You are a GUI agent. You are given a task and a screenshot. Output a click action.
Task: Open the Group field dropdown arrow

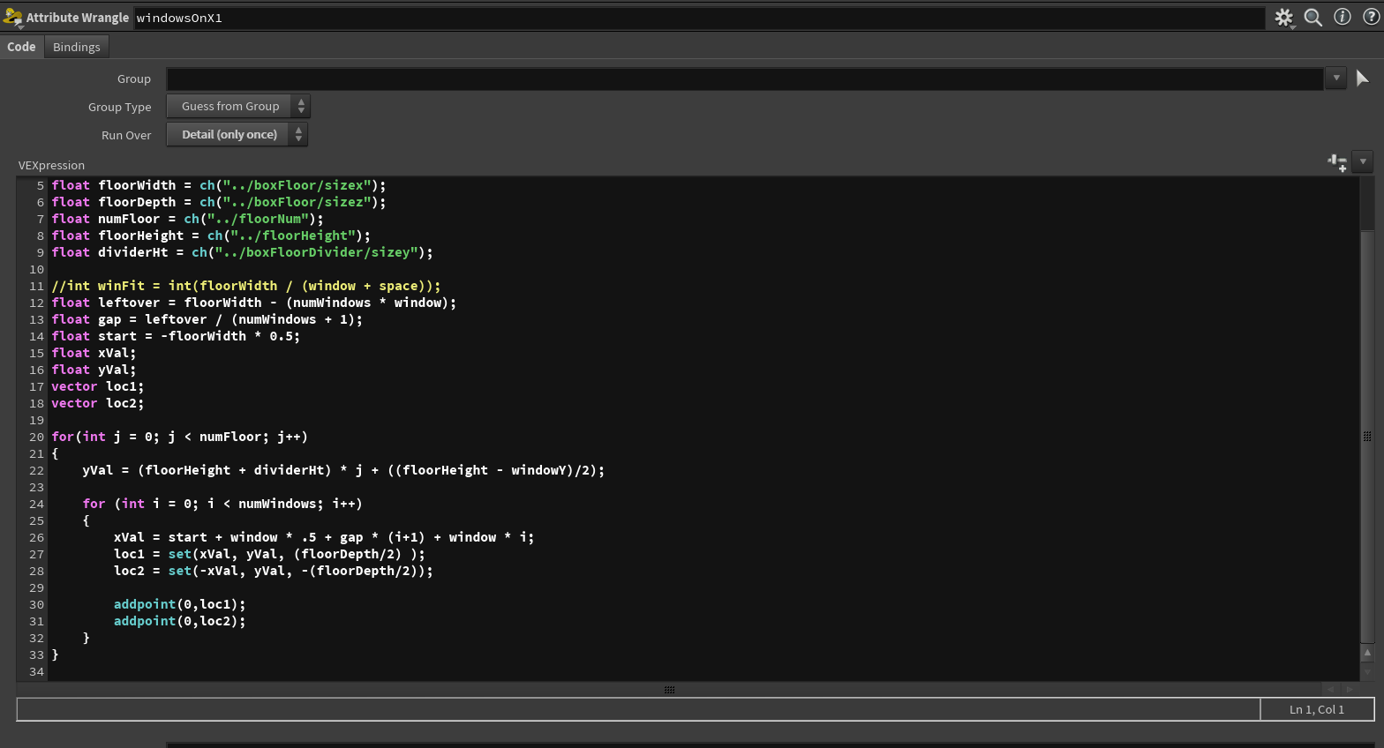1336,79
